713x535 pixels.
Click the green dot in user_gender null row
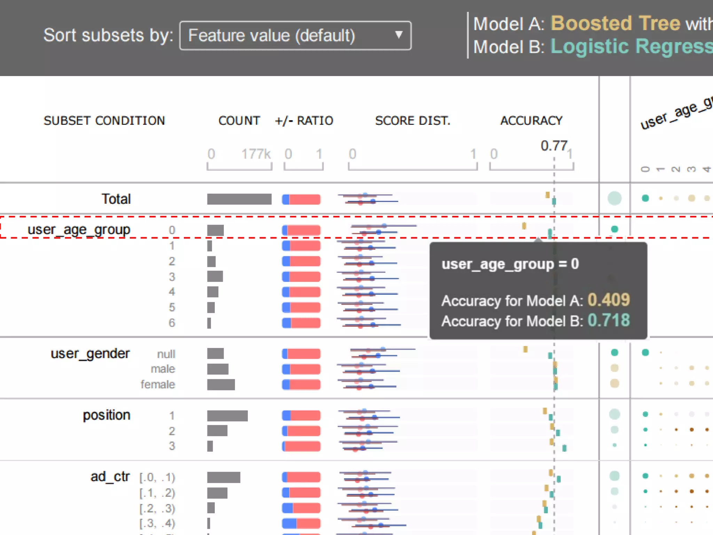pyautogui.click(x=614, y=352)
